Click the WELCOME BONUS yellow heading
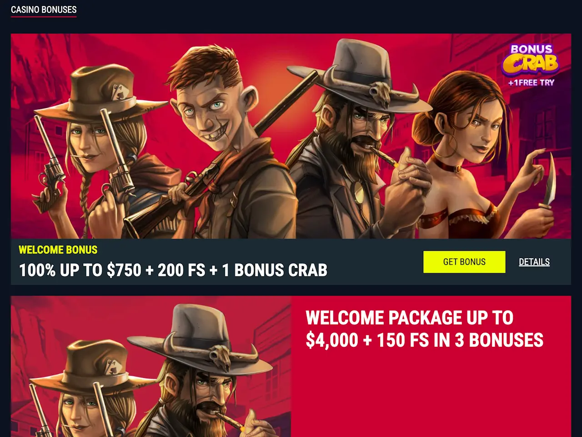Screen dimensions: 582x437 pos(58,250)
